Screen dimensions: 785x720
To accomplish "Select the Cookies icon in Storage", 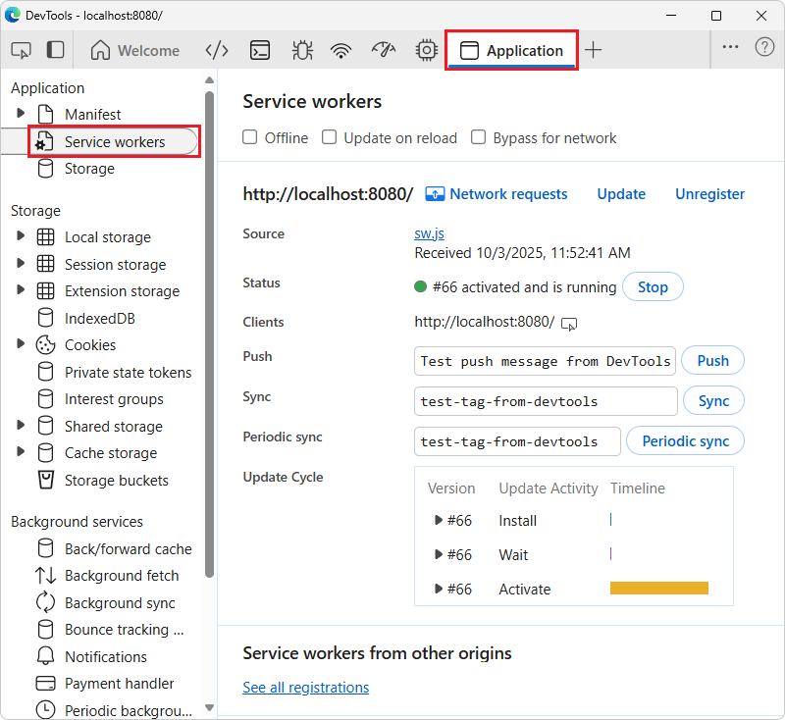I will click(x=44, y=344).
